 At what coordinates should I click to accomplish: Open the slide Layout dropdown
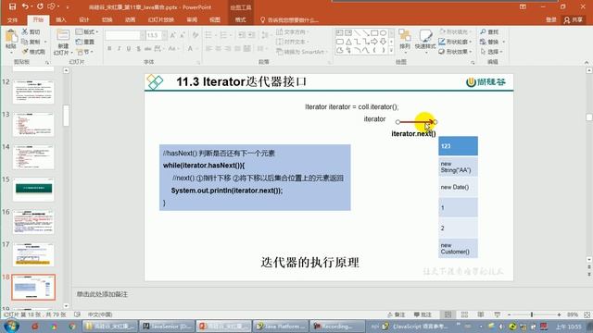(x=87, y=31)
